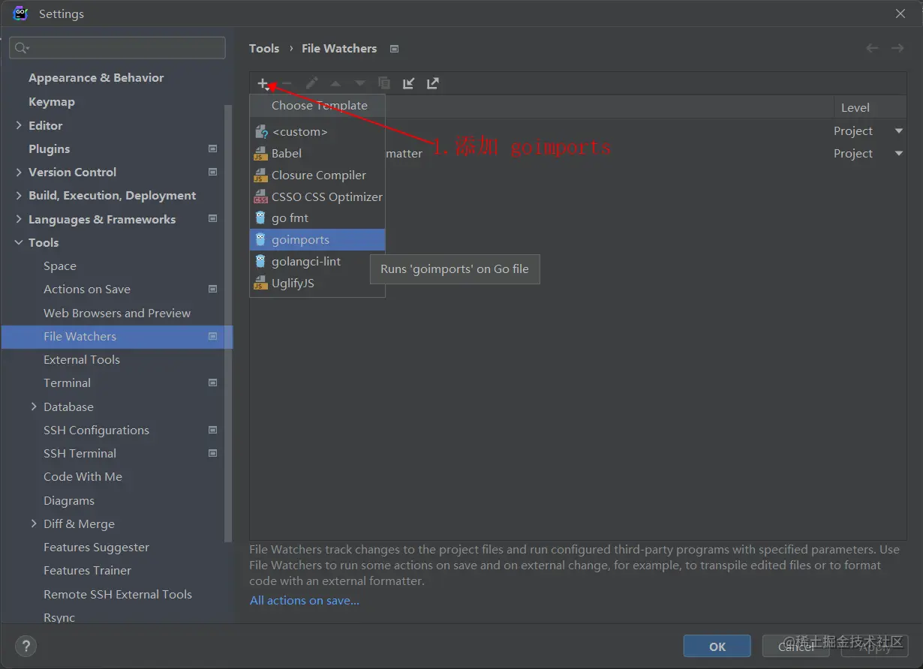The width and height of the screenshot is (923, 669).
Task: Open External Tools settings
Action: click(82, 360)
